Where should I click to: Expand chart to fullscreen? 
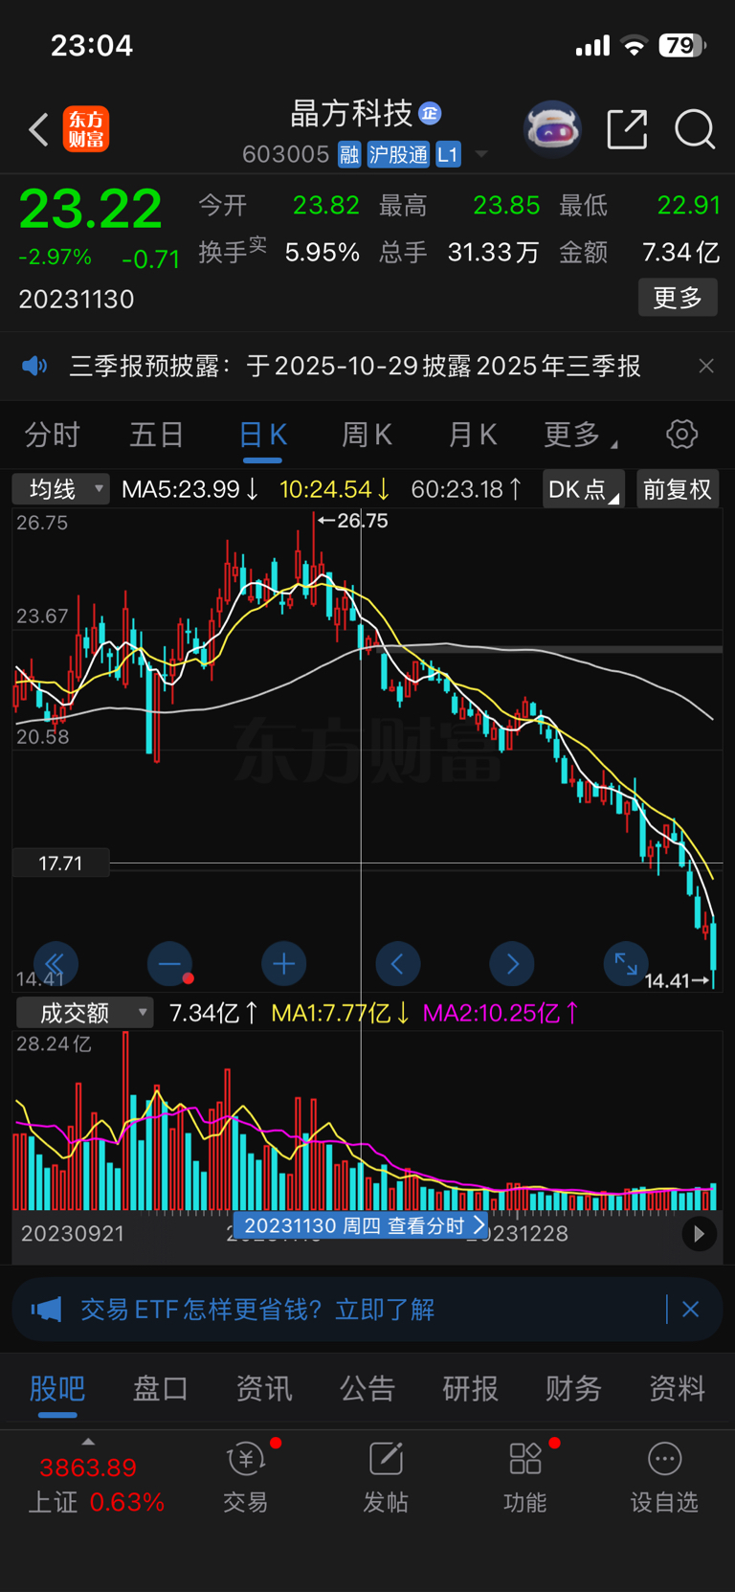point(626,964)
